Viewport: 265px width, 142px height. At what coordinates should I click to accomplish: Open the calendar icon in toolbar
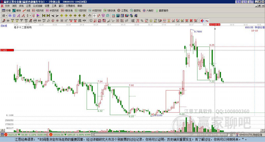coord(113,16)
